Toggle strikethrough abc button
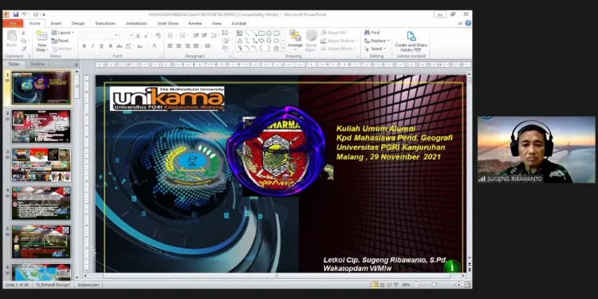This screenshot has height=299, width=598. point(119,45)
